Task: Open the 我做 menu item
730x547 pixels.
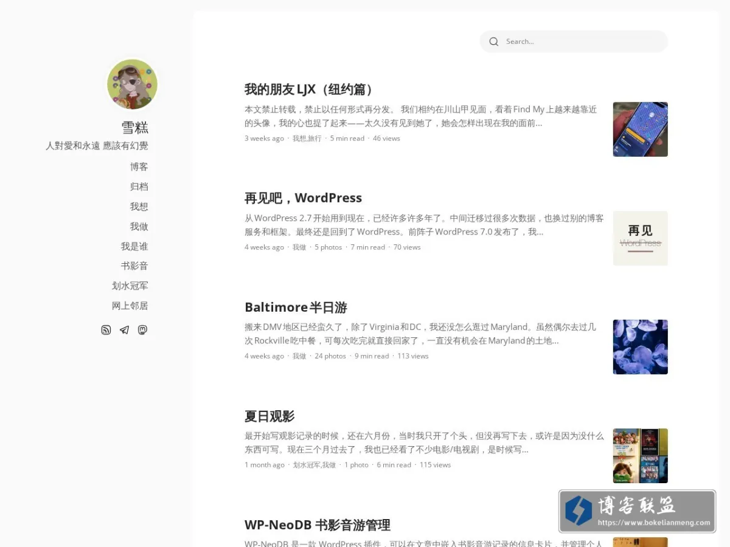Action: [x=139, y=226]
